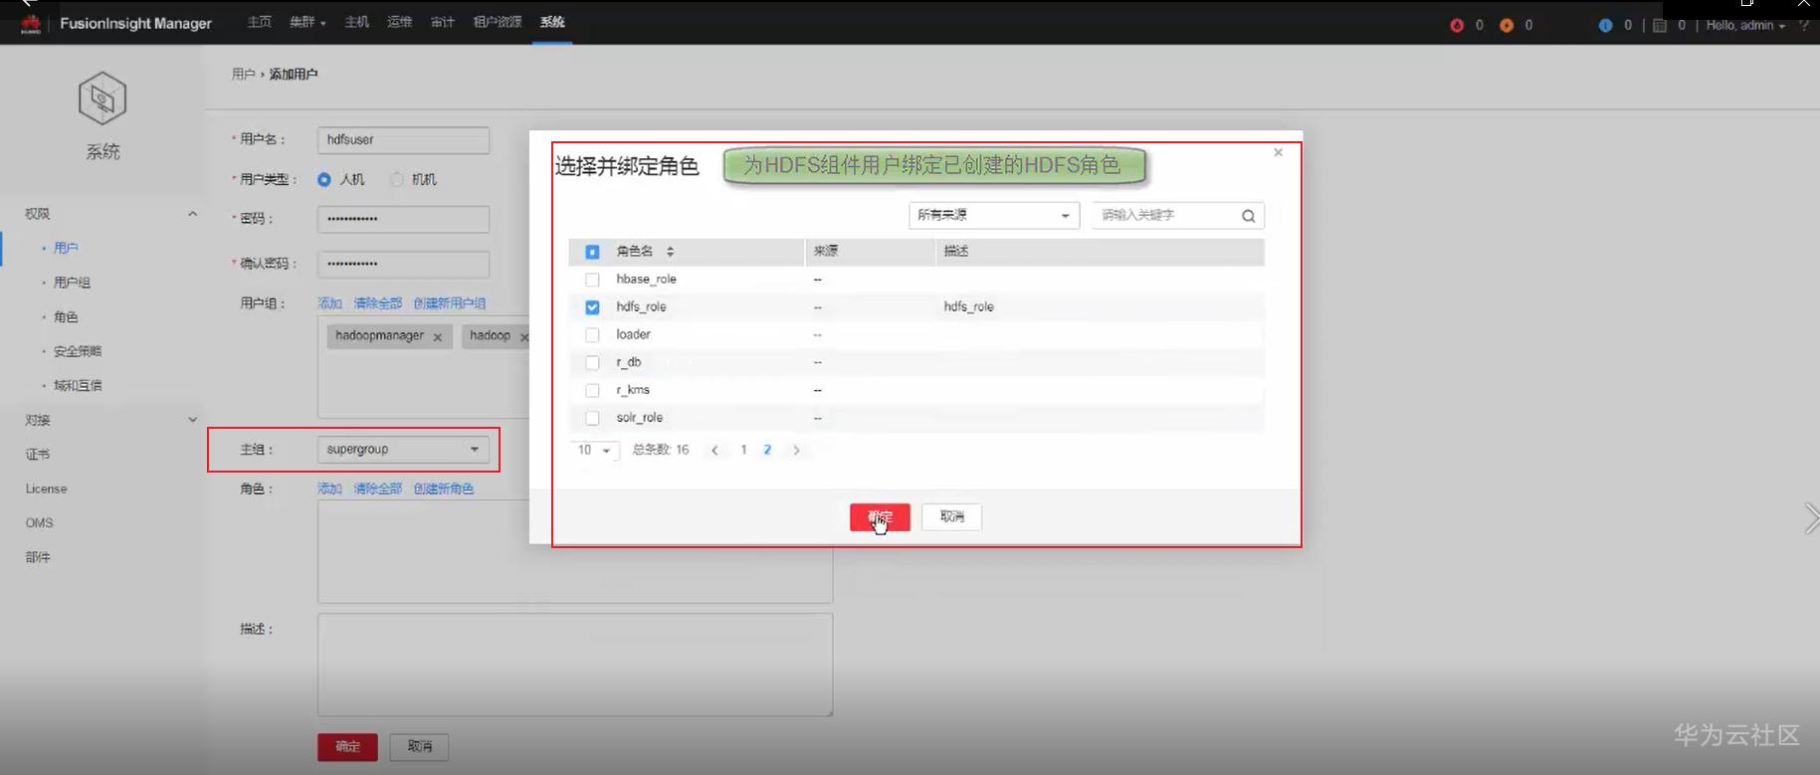The image size is (1820, 775).
Task: Toggle the select-all roles checkbox
Action: (592, 252)
